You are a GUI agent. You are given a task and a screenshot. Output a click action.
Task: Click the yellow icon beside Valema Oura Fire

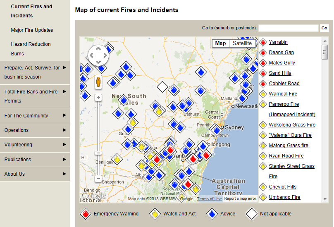click(x=263, y=135)
